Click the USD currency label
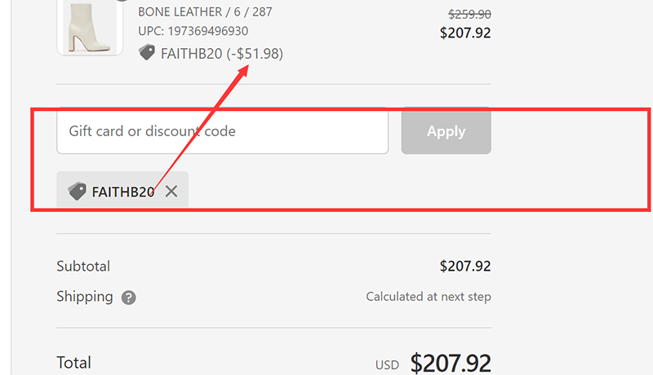 (387, 365)
